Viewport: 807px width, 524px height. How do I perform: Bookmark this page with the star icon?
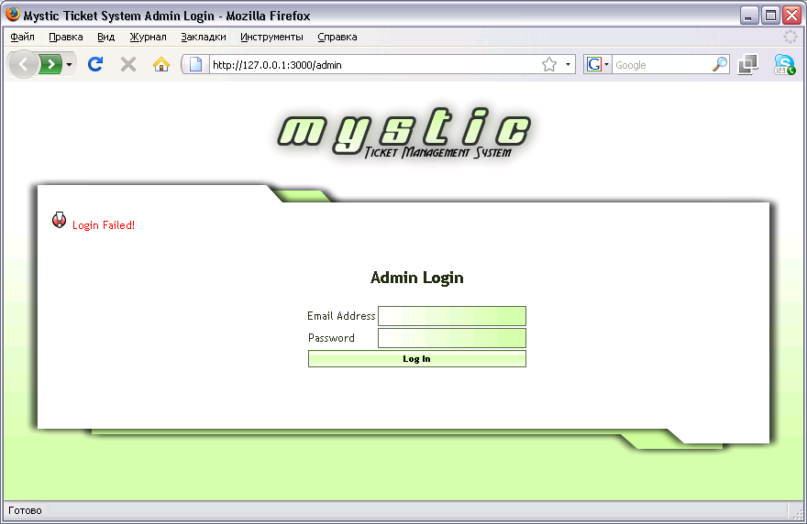coord(549,64)
